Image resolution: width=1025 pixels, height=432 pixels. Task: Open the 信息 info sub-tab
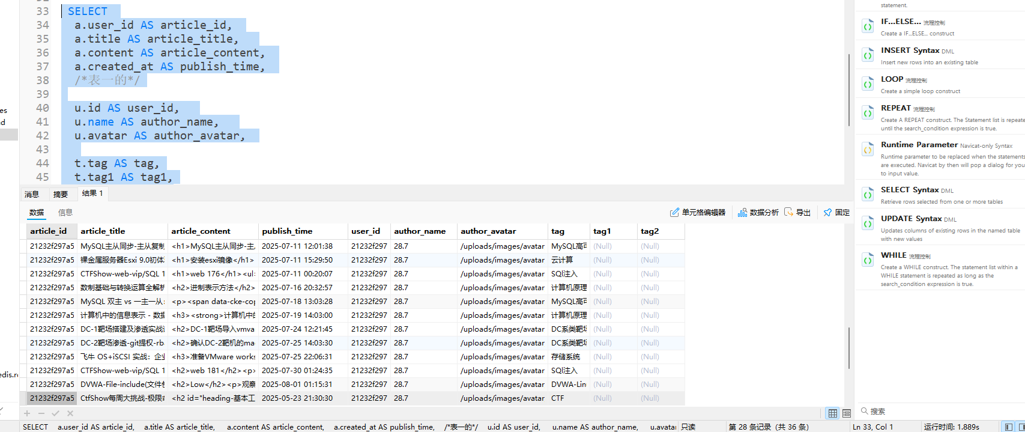coord(65,213)
